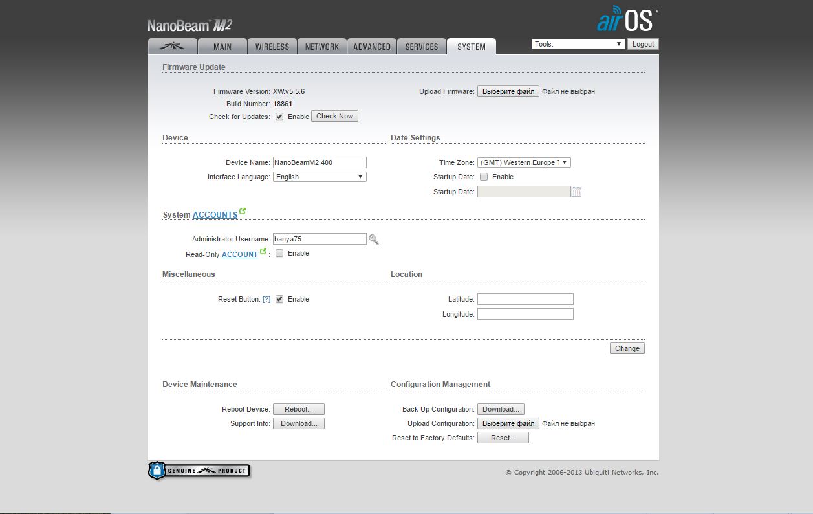Click the Reset Button [?] help icon
Screen dimensions: 813x514
tap(266, 300)
